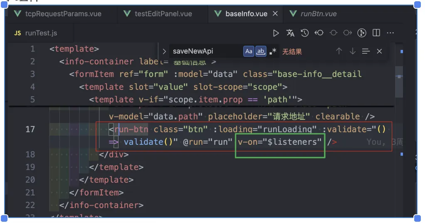Jump to previous match up arrow
The image size is (425, 223).
[x=339, y=52]
